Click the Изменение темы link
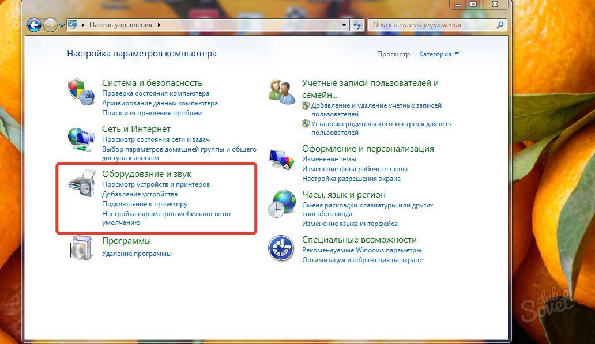 click(x=329, y=159)
